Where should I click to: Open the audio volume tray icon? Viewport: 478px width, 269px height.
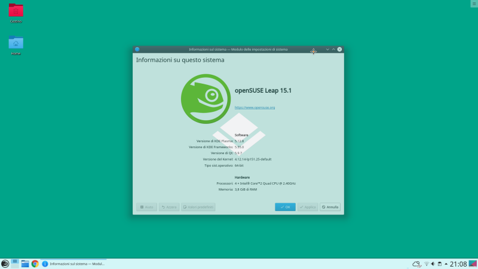pyautogui.click(x=433, y=264)
